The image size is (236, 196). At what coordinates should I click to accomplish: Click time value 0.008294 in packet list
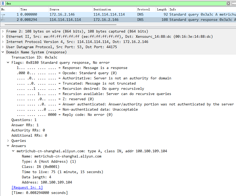[29, 20]
